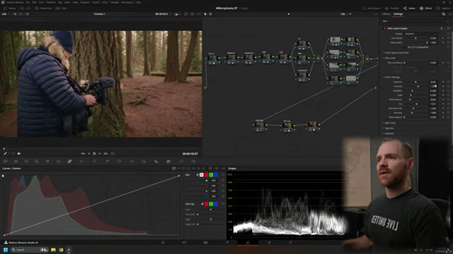
Task: Play the viewer clip forward
Action: point(100,154)
